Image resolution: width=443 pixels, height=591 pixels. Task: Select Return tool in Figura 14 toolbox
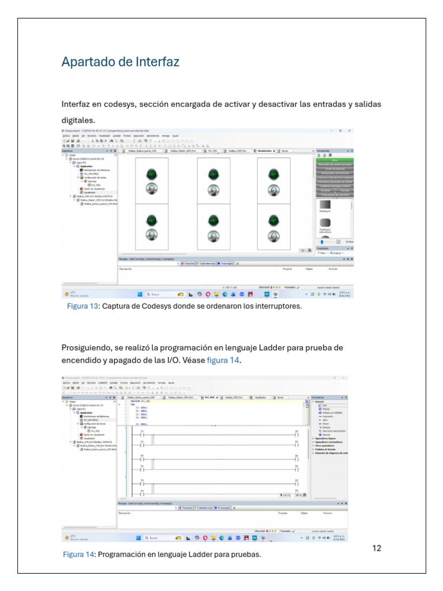coord(324,424)
